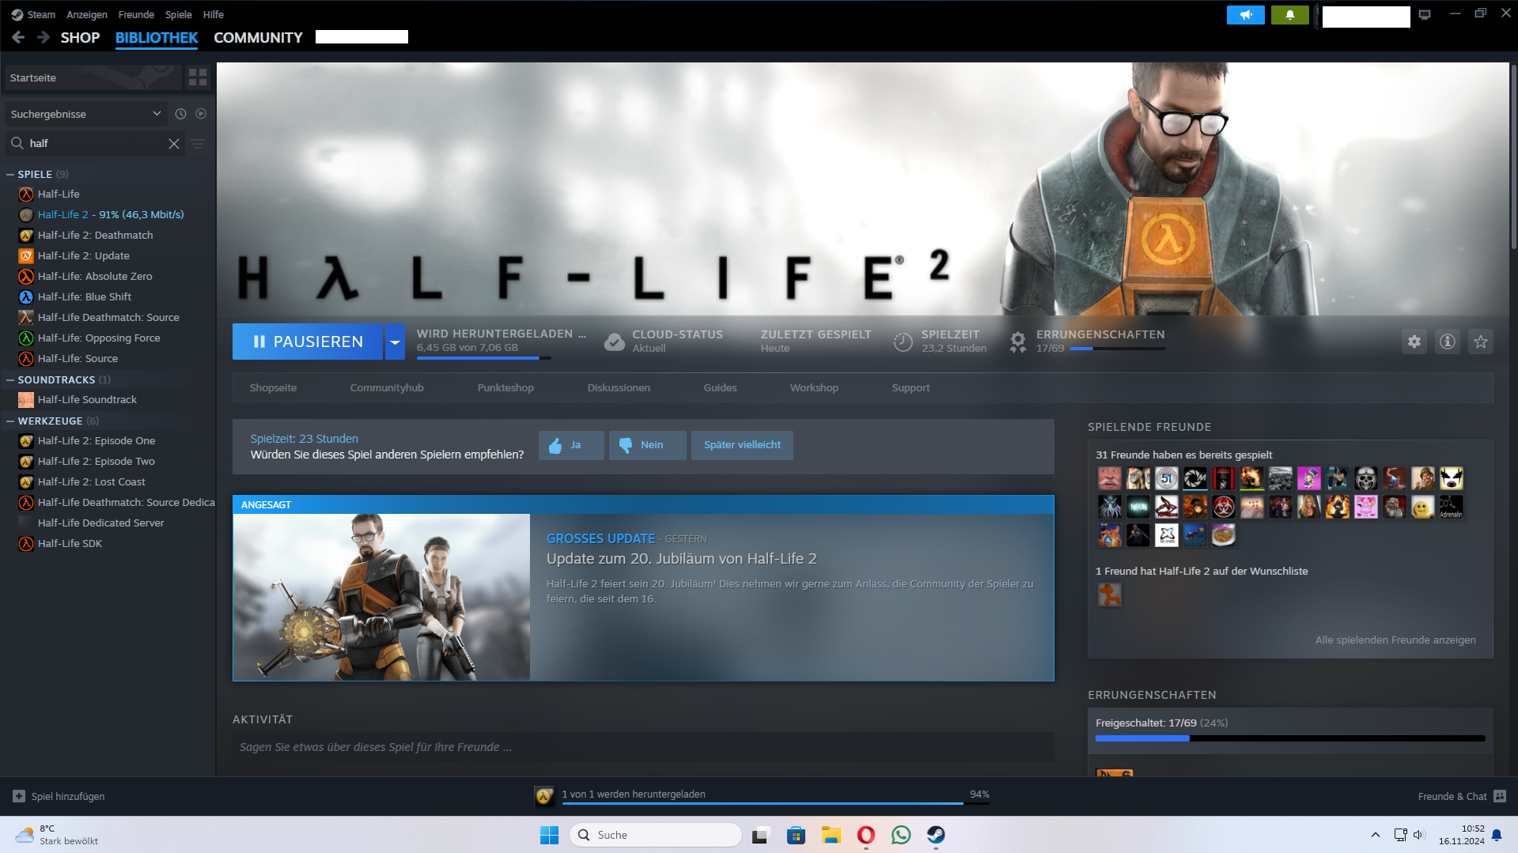Open the Diskussionen link
Image resolution: width=1518 pixels, height=853 pixels.
click(619, 387)
